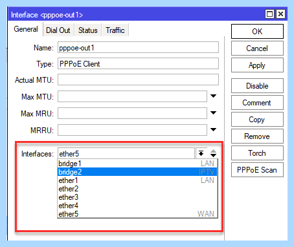Expand the MRRU arrow
The width and height of the screenshot is (294, 247).
pos(213,130)
